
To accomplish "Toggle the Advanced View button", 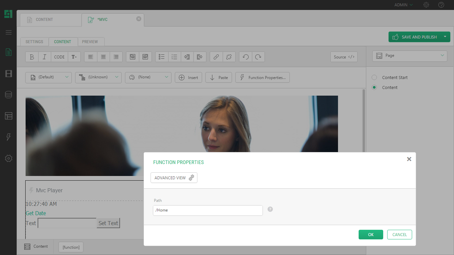I will (174, 178).
